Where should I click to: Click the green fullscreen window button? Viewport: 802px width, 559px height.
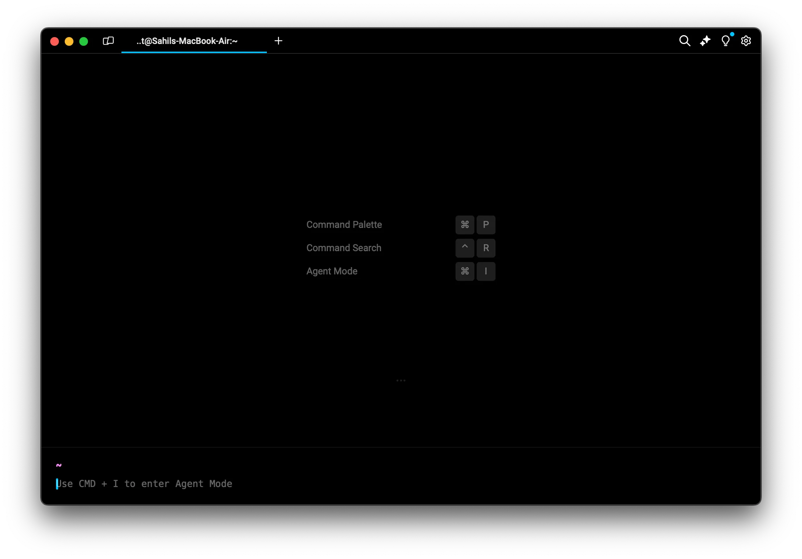[x=84, y=41]
